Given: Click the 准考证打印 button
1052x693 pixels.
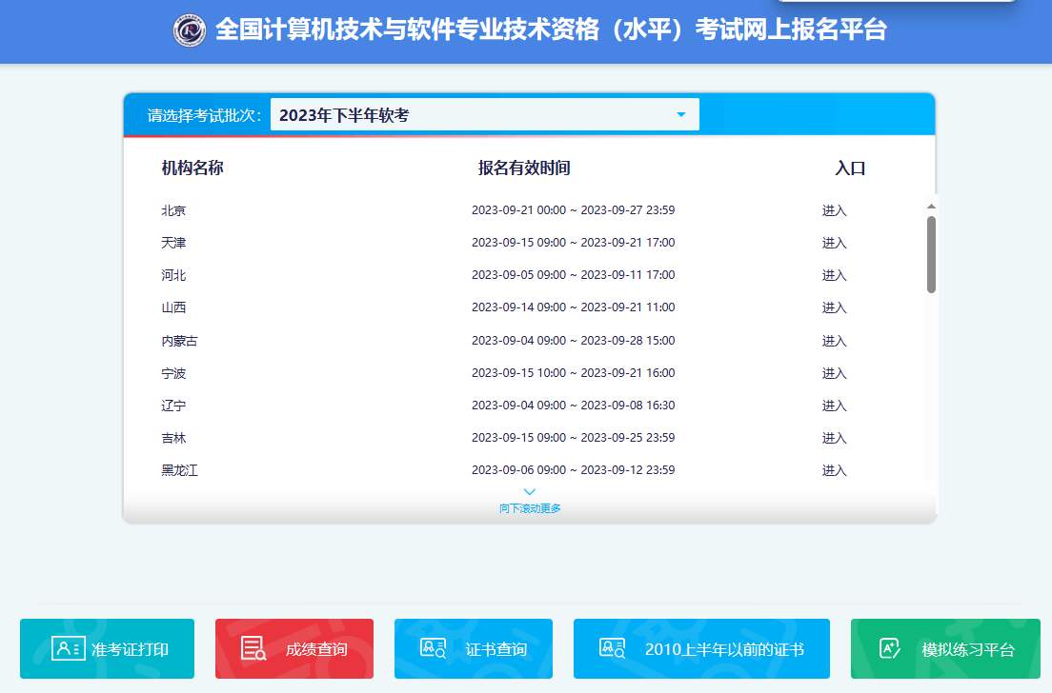Looking at the screenshot, I should (x=107, y=648).
